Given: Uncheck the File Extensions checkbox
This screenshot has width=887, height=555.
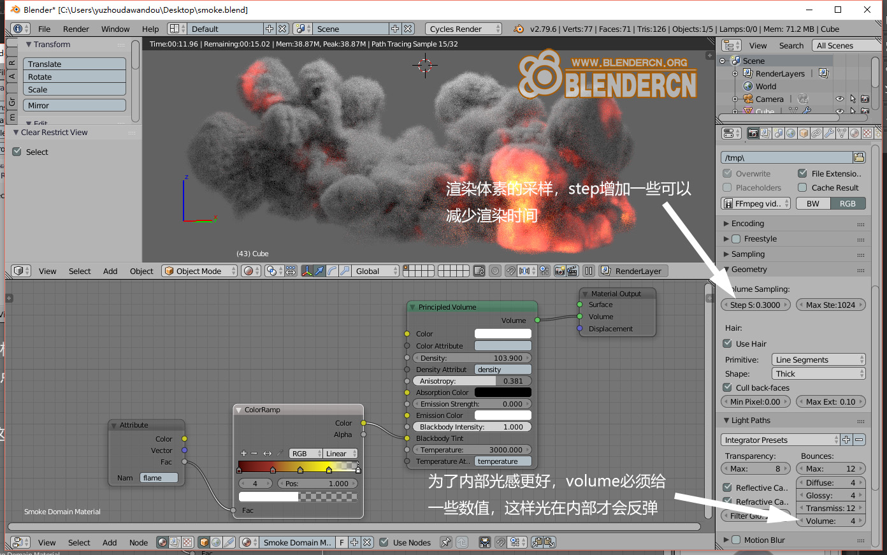Looking at the screenshot, I should [x=802, y=173].
